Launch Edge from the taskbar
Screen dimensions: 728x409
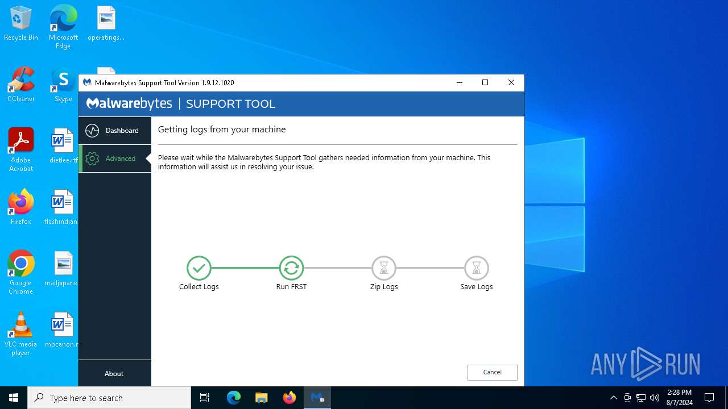tap(234, 398)
